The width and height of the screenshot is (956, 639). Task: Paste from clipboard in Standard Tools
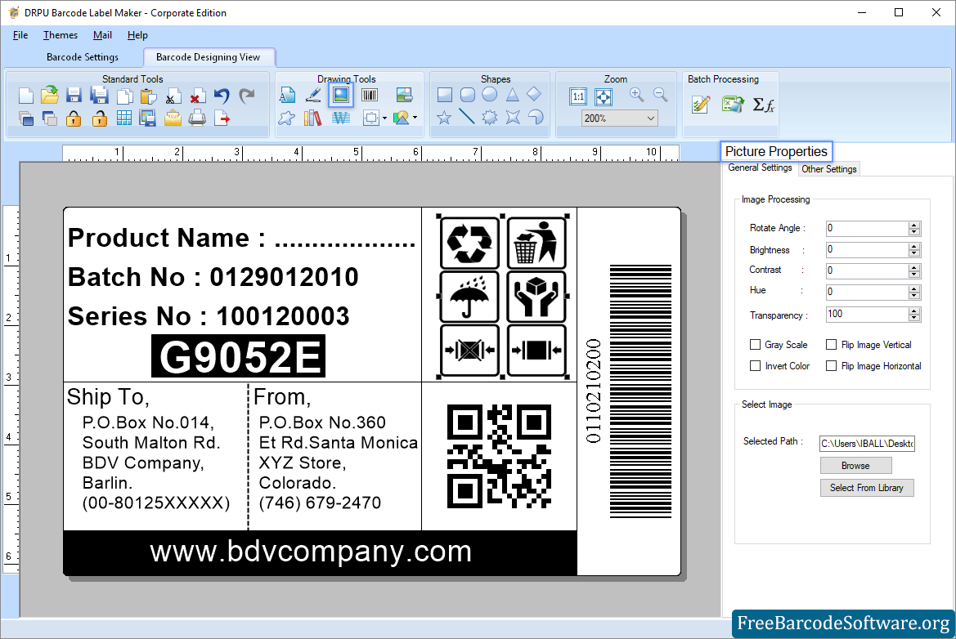tap(147, 96)
